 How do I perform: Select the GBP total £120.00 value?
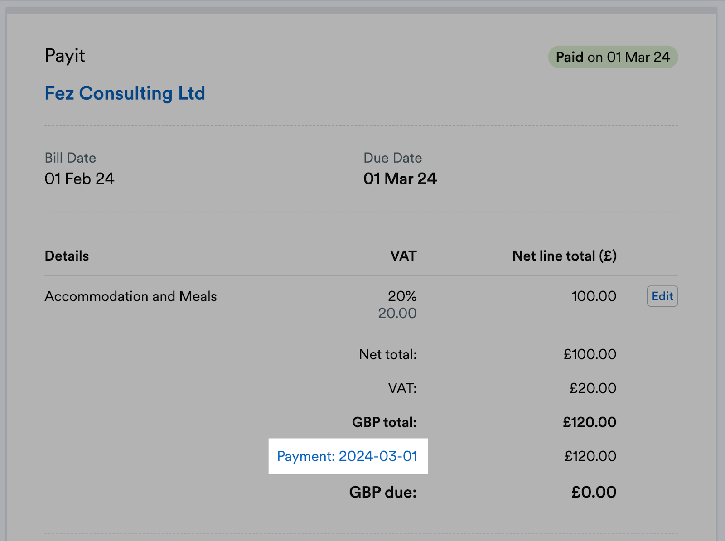point(590,422)
